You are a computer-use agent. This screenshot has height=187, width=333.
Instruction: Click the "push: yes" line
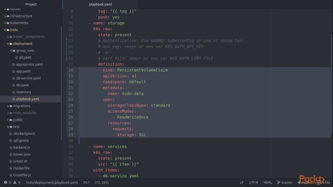109,17
